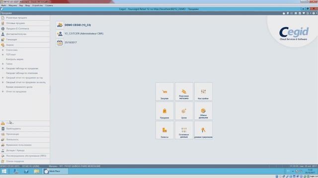The image size is (318, 178).
Task: Open the Продажи shopping bag tile
Action: point(164,111)
